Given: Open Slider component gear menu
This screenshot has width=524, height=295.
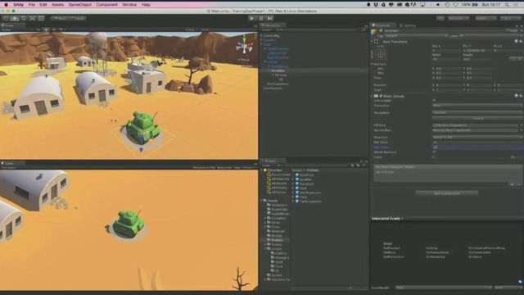Looking at the screenshot, I should click(521, 96).
